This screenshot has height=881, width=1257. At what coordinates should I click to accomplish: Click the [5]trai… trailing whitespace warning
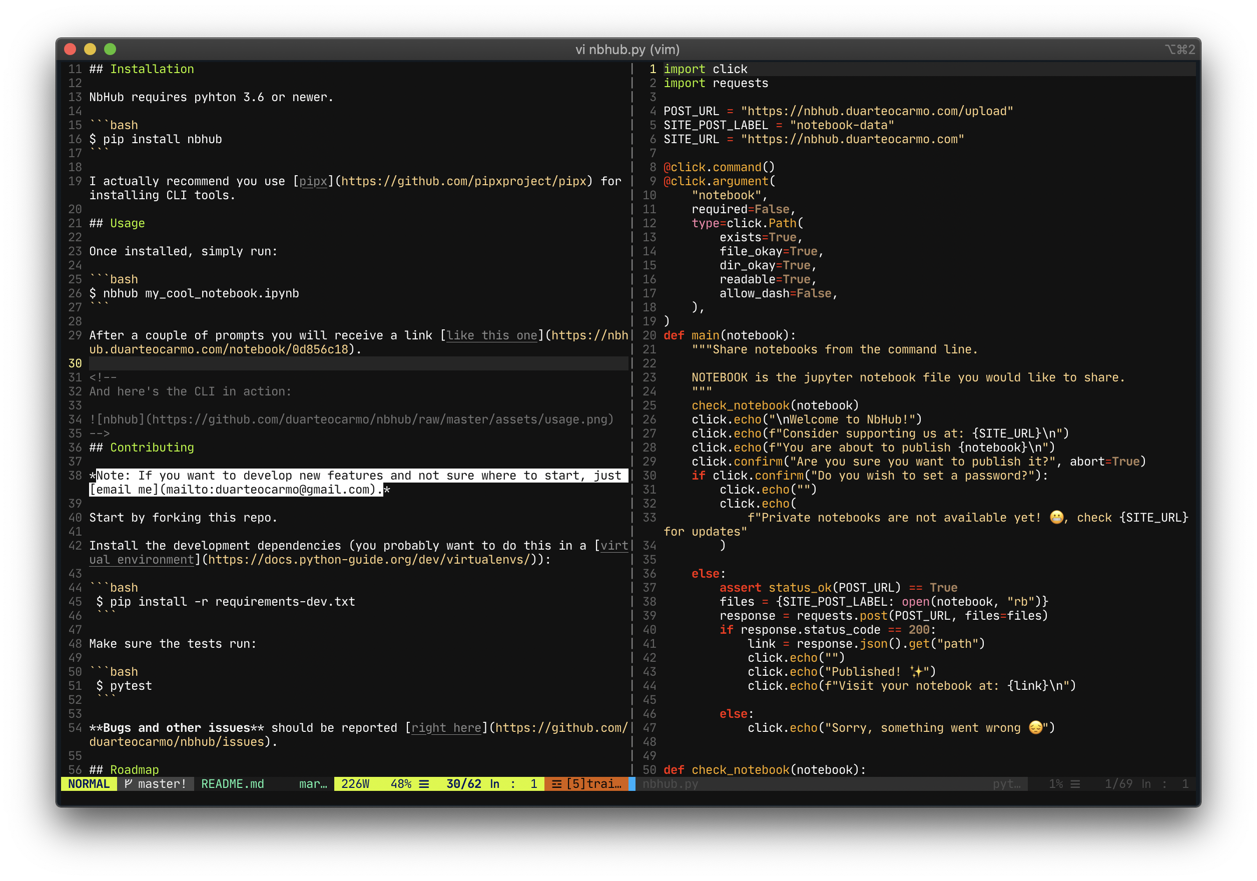point(587,783)
